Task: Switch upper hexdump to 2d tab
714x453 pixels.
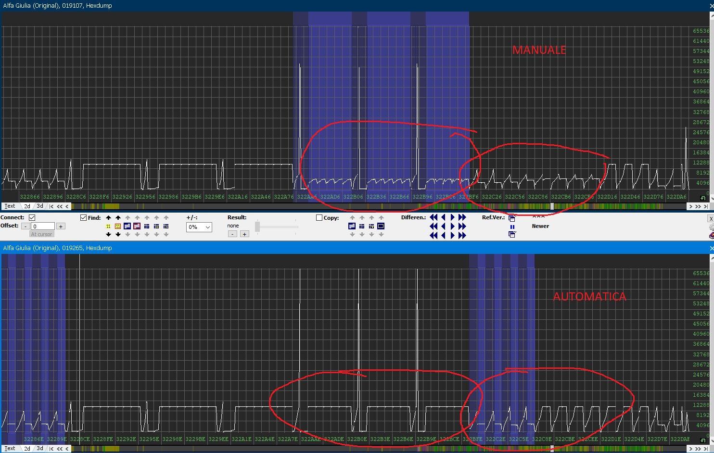Action: pyautogui.click(x=27, y=206)
